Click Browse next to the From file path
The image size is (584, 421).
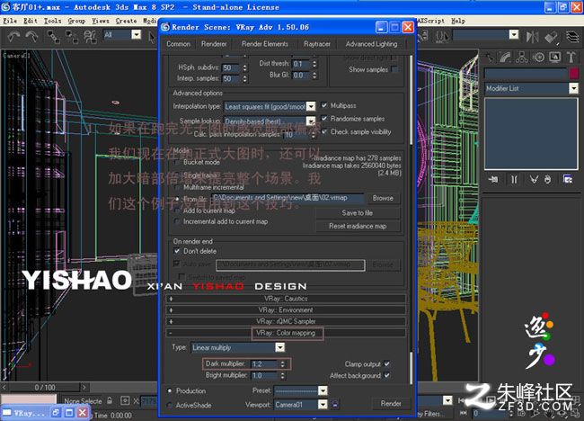tap(383, 198)
